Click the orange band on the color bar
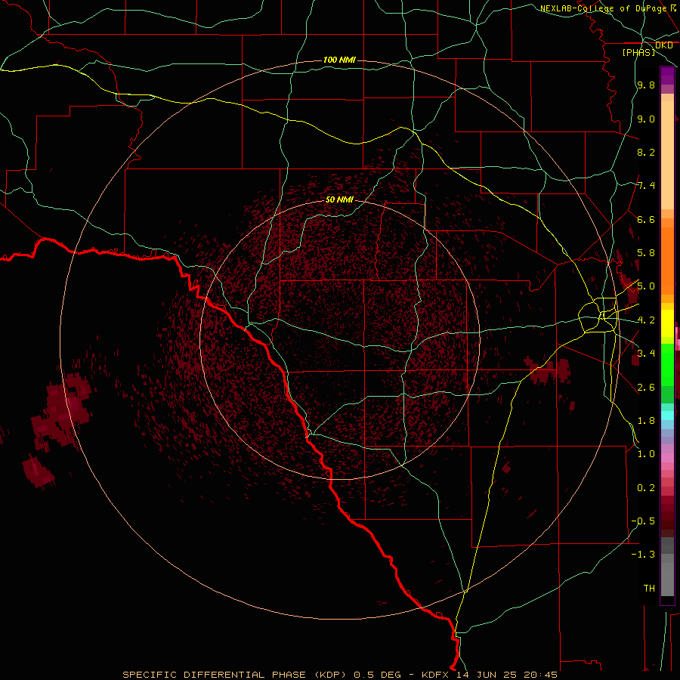Screen dimensions: 680x680 coord(667,261)
